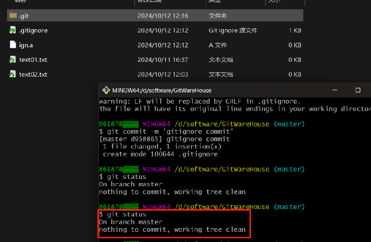
Task: Minimize the MINGW64 terminal window
Action: point(335,90)
